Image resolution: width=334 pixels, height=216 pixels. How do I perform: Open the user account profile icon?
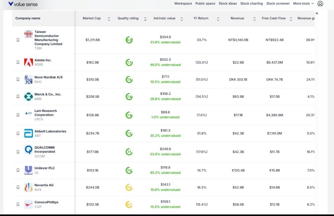tap(320, 4)
